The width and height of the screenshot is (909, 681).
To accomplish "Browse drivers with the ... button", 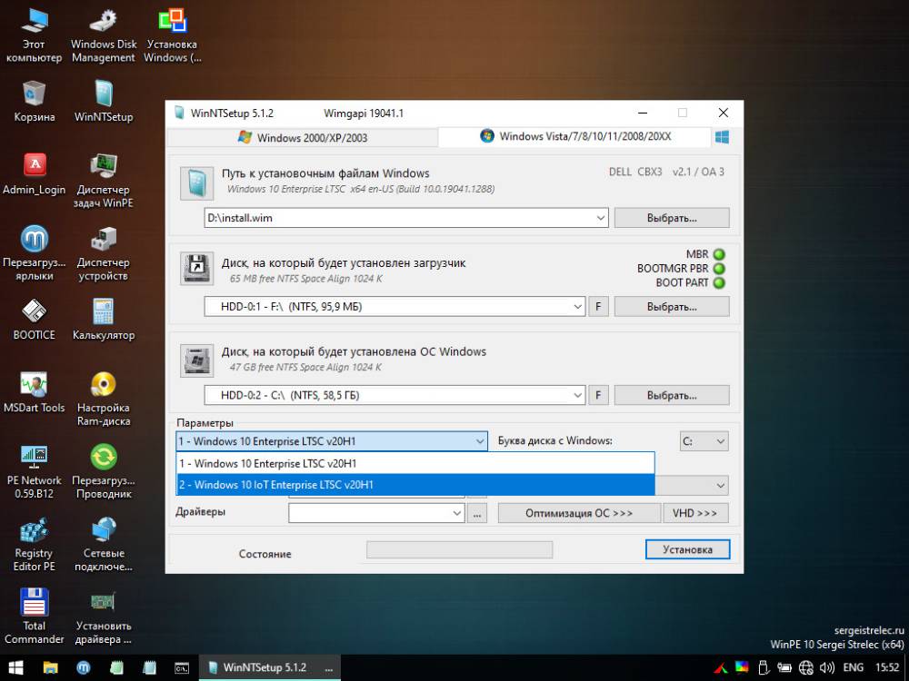I will click(x=476, y=513).
